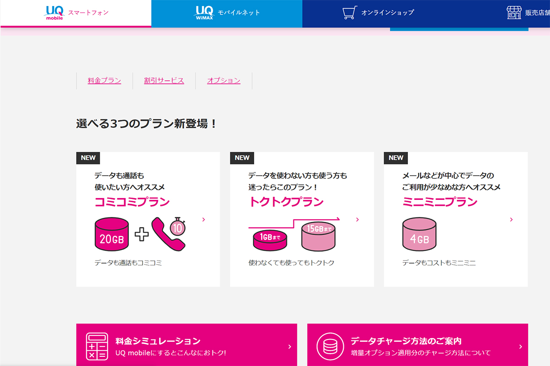Open the 販売店舗 tab
Image resolution: width=550 pixels, height=366 pixels.
[x=502, y=13]
